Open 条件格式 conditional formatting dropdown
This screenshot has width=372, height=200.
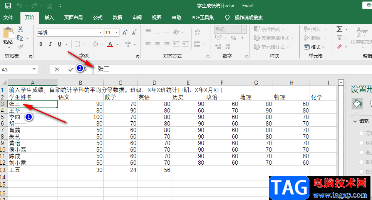pos(269,29)
